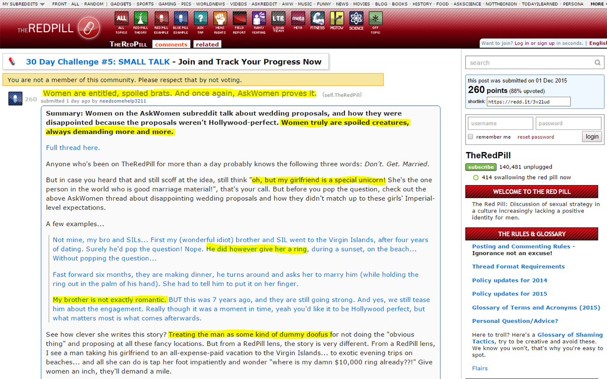Open the related tab
This screenshot has height=379, width=607.
[207, 45]
